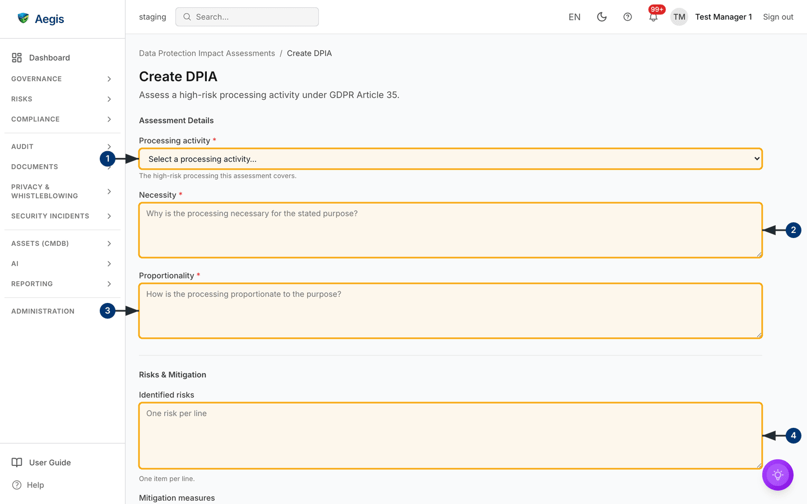Screen dimensions: 807x504
Task: Open notifications bell icon
Action: point(653,17)
